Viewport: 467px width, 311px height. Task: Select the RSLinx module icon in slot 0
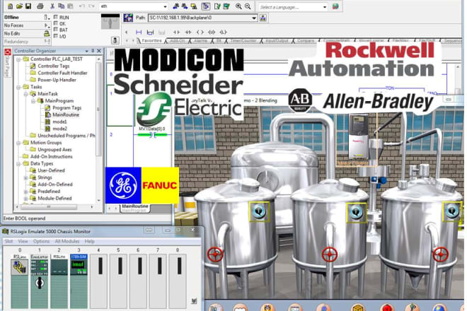pyautogui.click(x=20, y=266)
